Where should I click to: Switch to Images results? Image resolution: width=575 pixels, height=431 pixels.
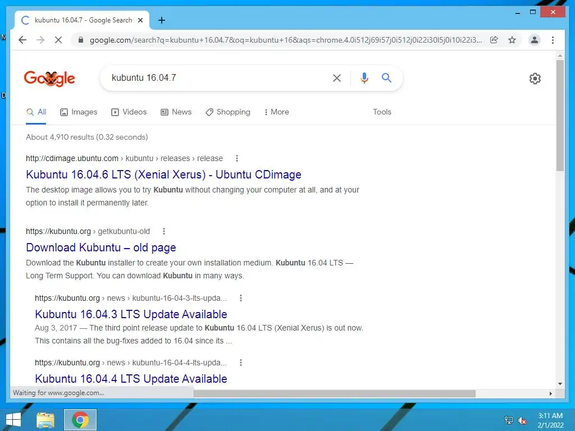click(79, 112)
